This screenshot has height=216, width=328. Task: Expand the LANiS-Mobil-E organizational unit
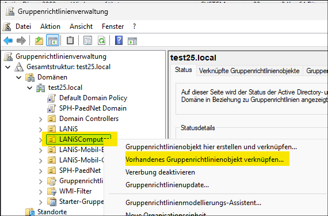coord(41,150)
